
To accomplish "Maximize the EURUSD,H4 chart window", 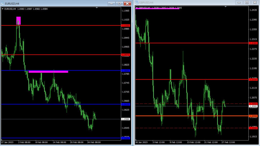I will tap(119, 3).
